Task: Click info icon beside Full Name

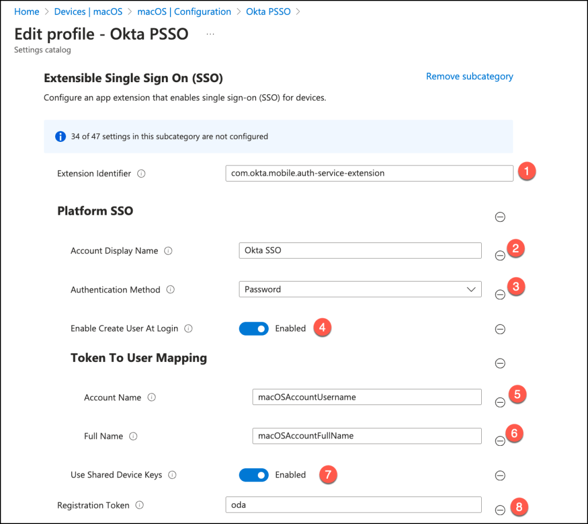Action: pyautogui.click(x=133, y=436)
